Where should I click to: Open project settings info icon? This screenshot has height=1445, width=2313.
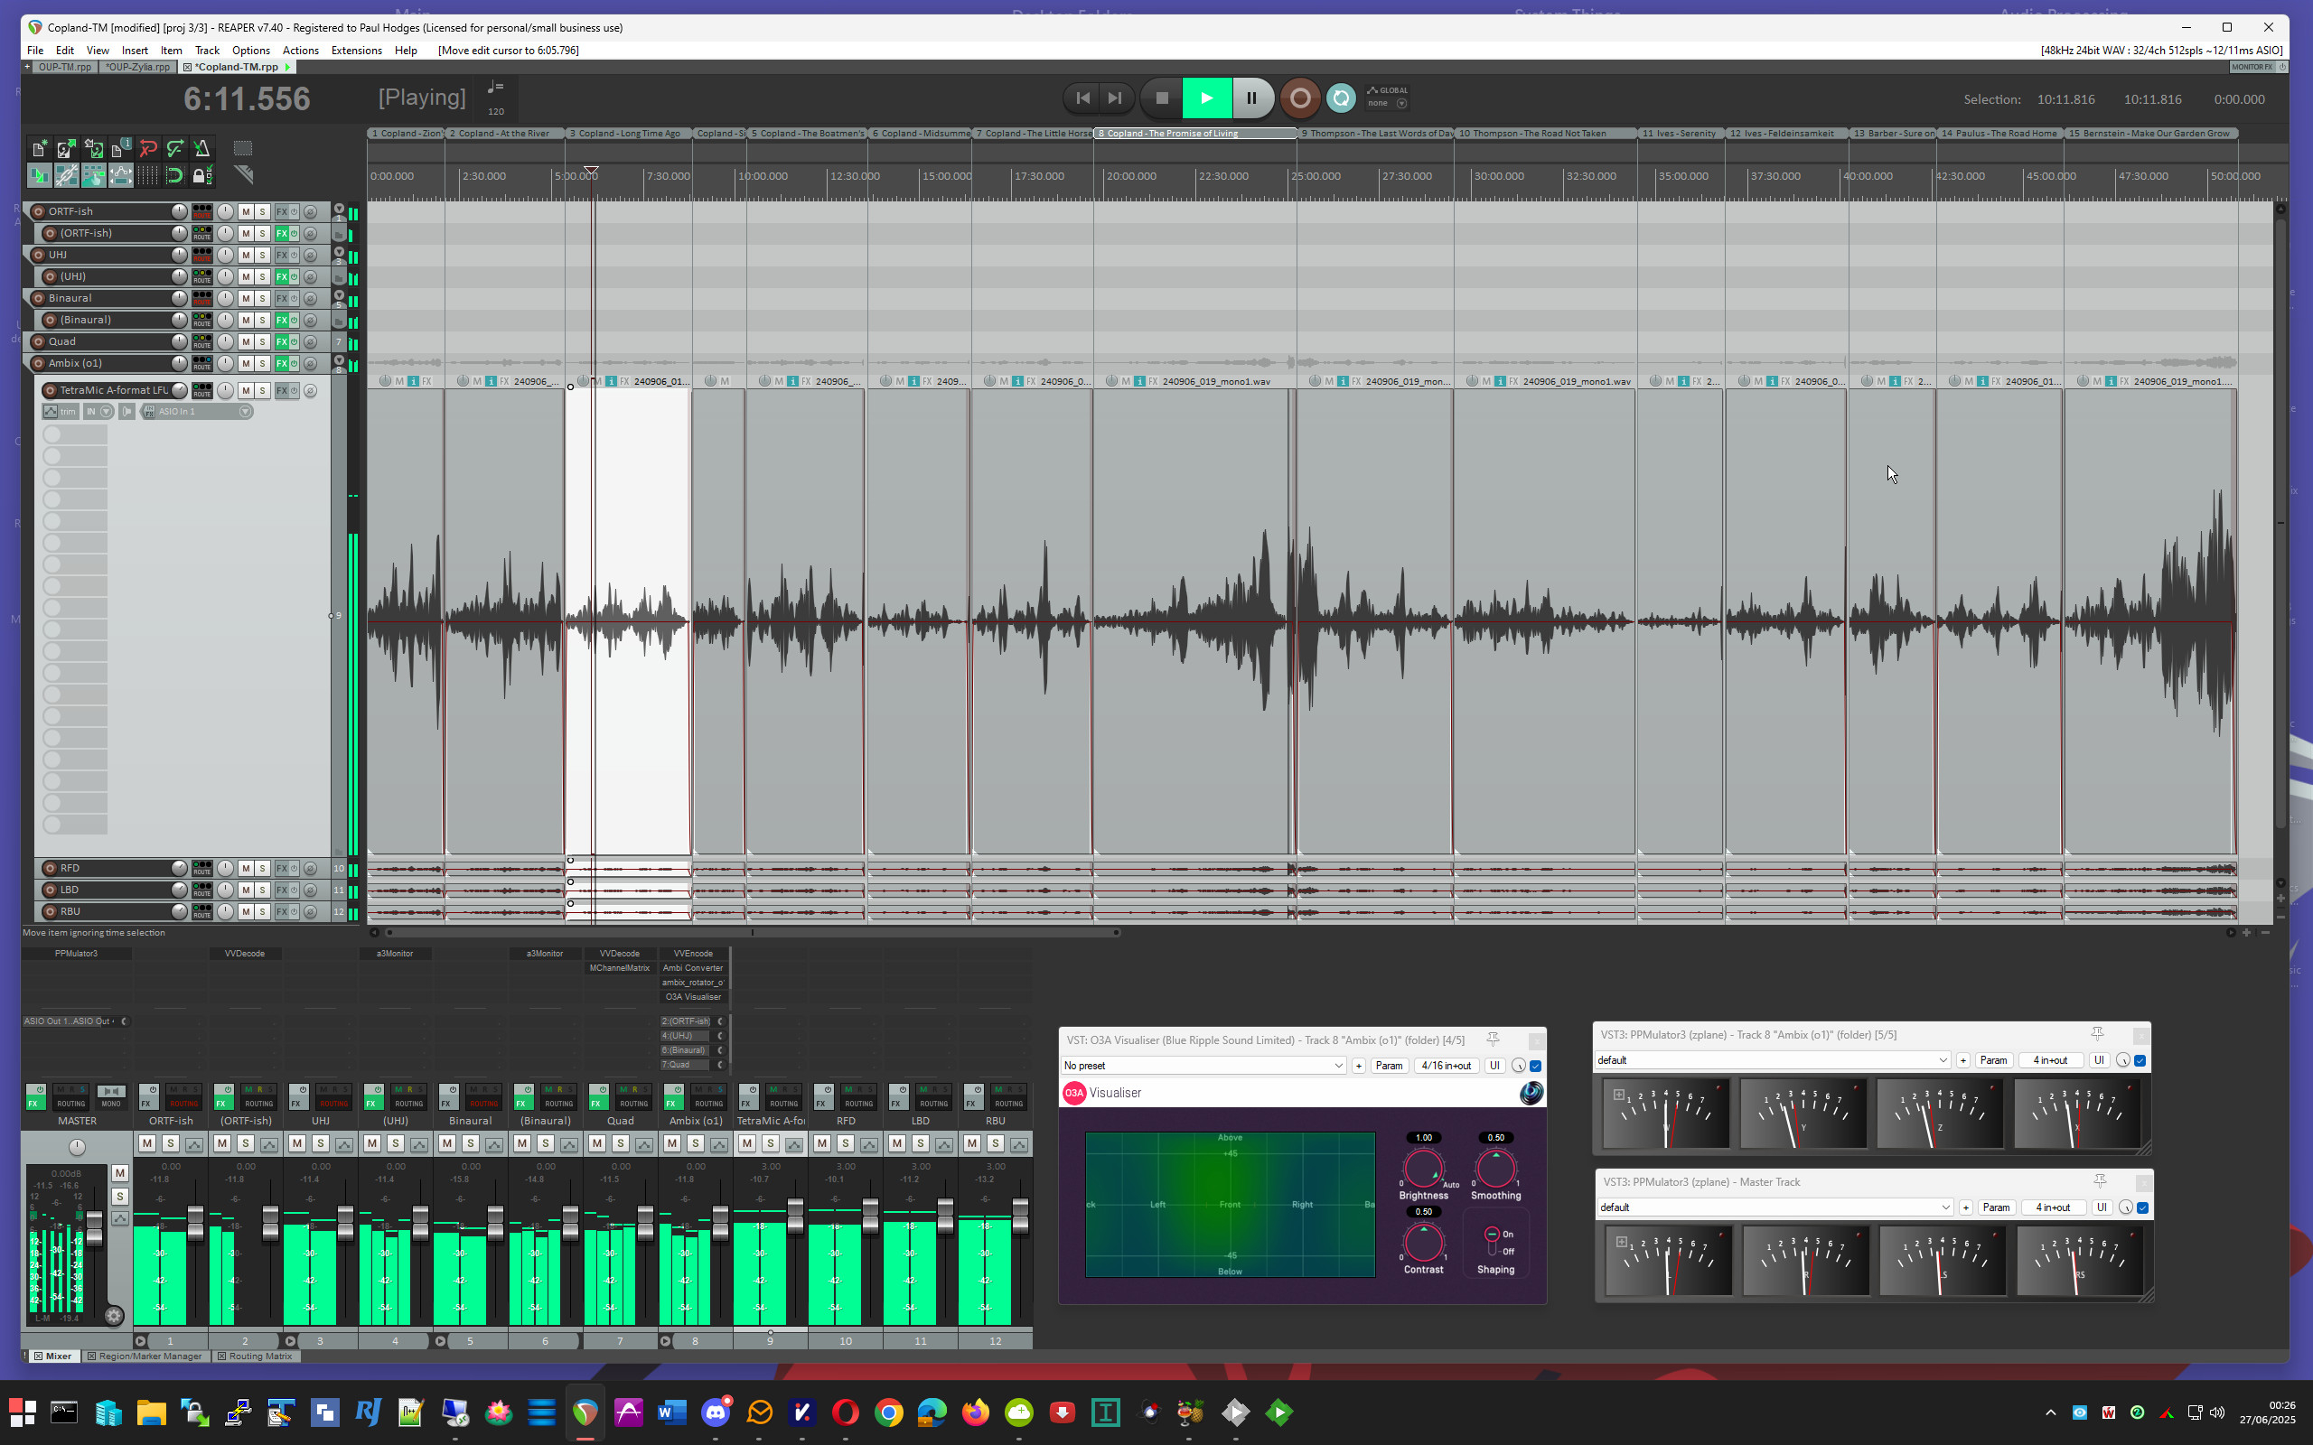coord(120,148)
